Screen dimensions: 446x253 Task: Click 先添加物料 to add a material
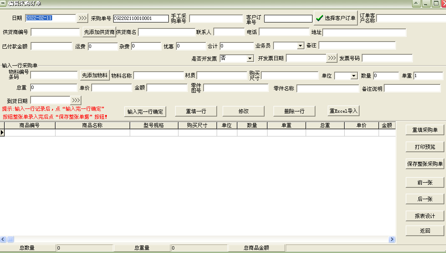point(95,76)
